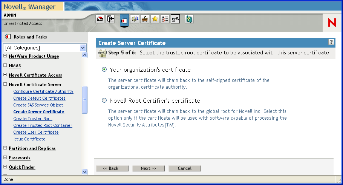This screenshot has width=343, height=185.
Task: Expand the NetWare Product Usage category
Action: pyautogui.click(x=5, y=56)
